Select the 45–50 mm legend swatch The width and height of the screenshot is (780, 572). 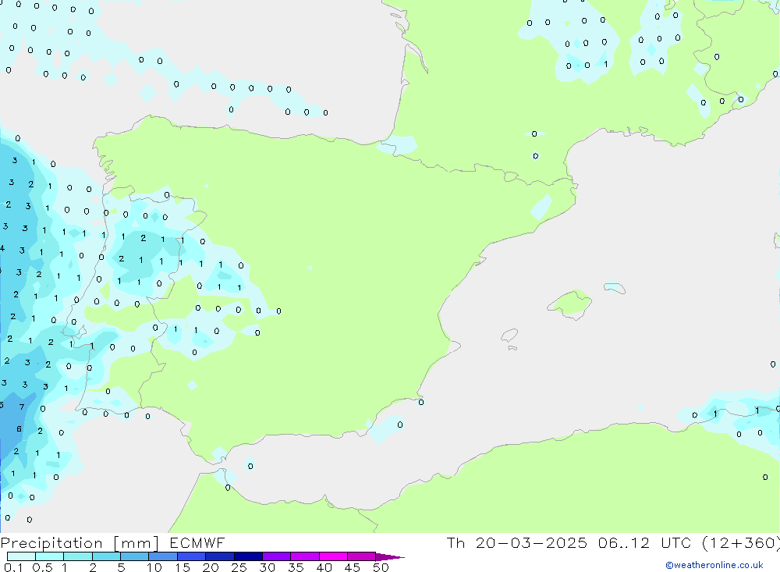362,556
